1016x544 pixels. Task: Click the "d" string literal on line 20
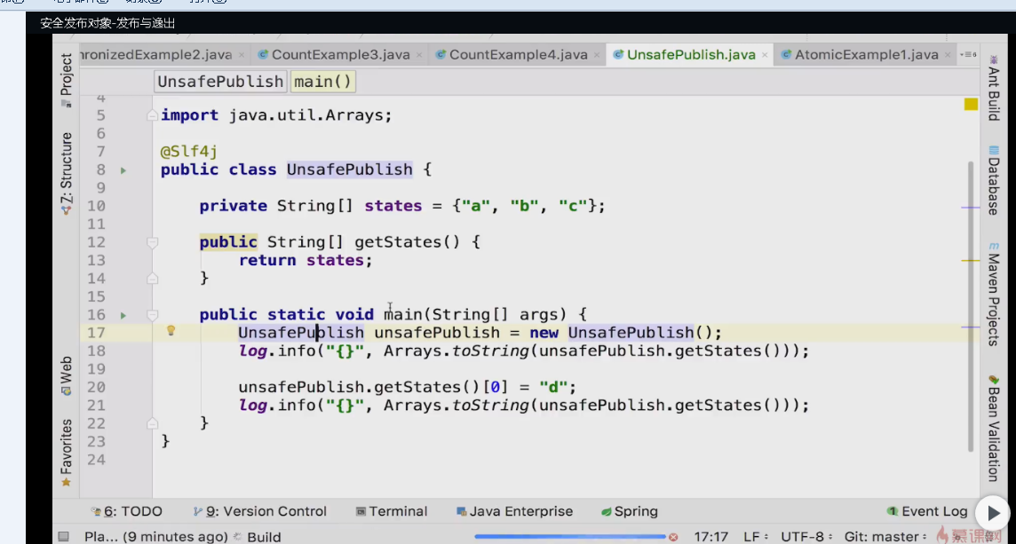552,388
